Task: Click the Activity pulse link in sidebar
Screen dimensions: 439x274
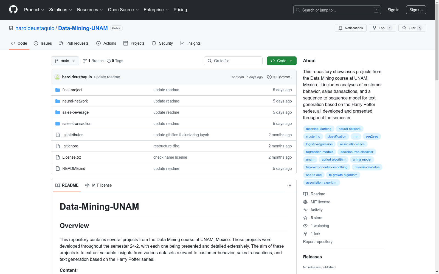Action: pyautogui.click(x=316, y=210)
